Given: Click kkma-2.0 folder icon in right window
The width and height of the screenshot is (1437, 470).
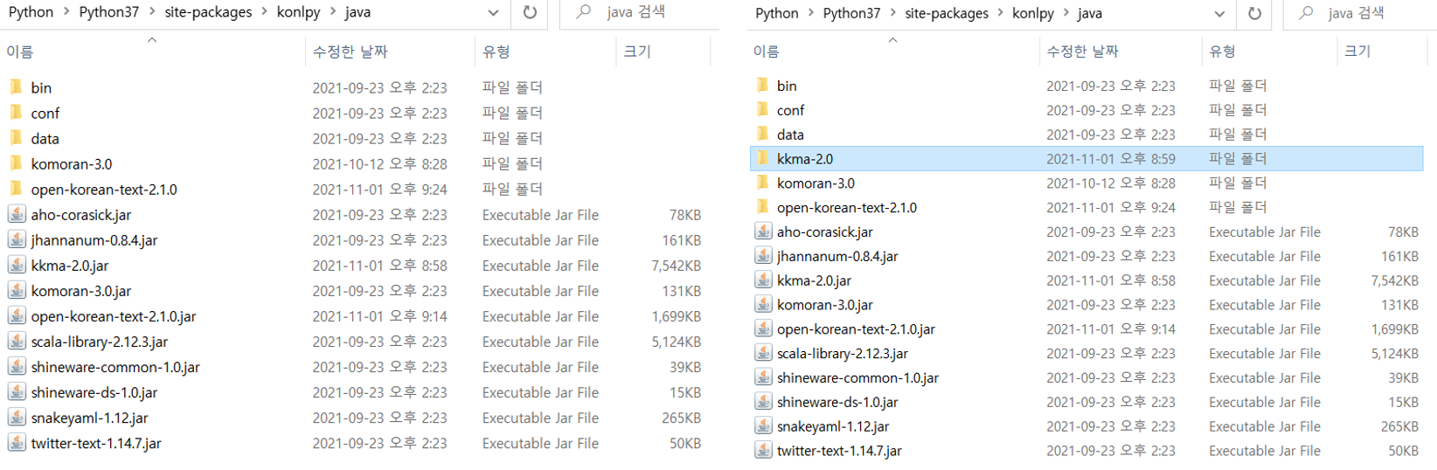Looking at the screenshot, I should pyautogui.click(x=762, y=158).
